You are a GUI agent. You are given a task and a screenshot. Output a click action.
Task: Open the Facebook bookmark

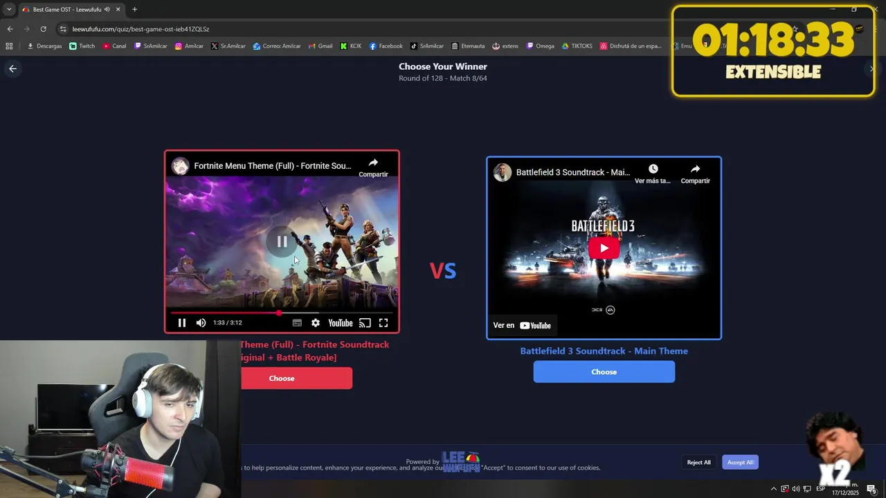tap(386, 46)
